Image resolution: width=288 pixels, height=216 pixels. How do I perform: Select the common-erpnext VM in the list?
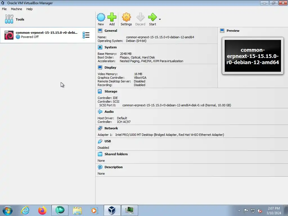[48, 35]
